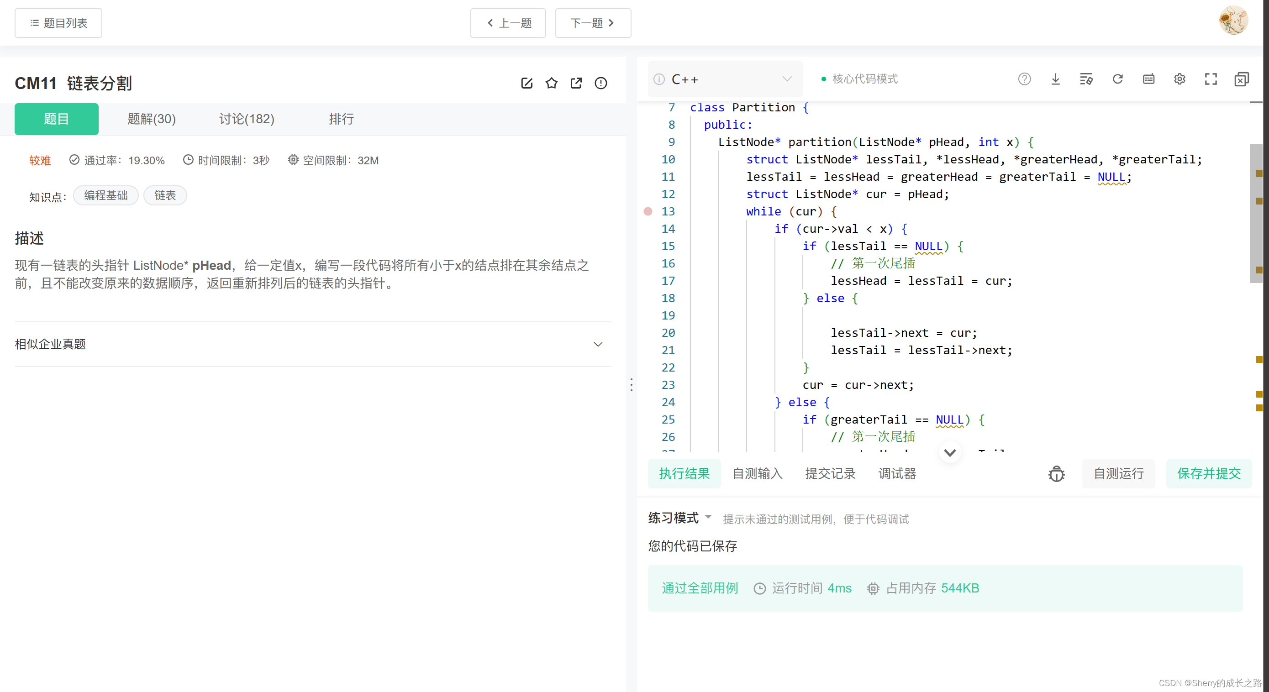
Task: Select the 自测输入 tab
Action: coord(757,474)
